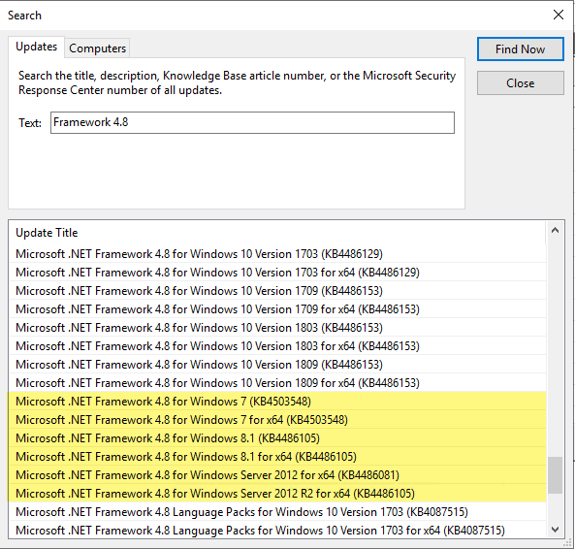Select the Updates tab
Screen dimensions: 575x549
[36, 47]
